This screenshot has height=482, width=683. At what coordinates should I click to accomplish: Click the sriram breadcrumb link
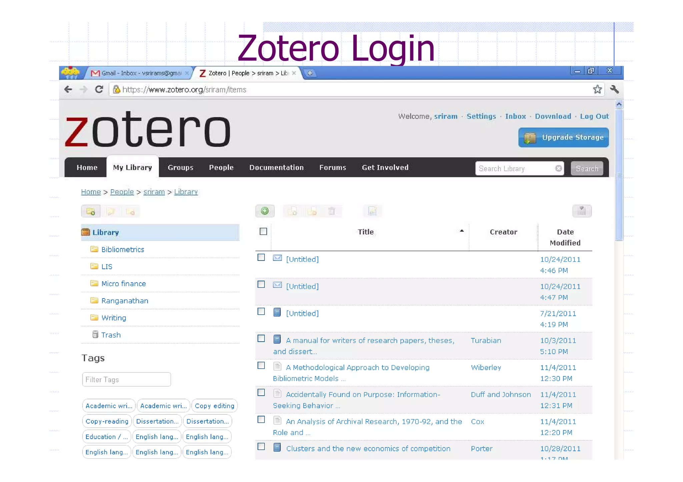tap(154, 192)
